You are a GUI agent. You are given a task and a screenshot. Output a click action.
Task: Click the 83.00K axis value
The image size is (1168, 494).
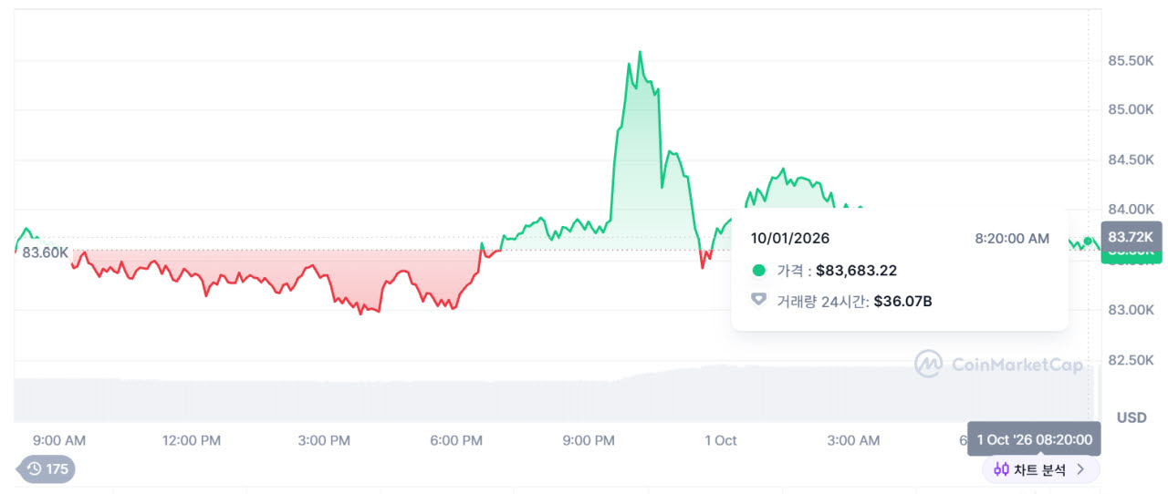coord(1131,310)
